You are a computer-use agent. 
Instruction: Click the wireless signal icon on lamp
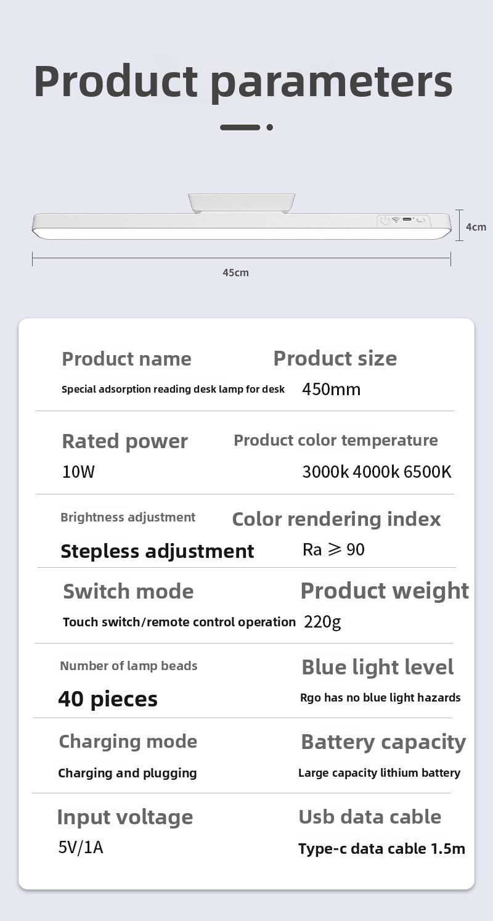(x=396, y=220)
